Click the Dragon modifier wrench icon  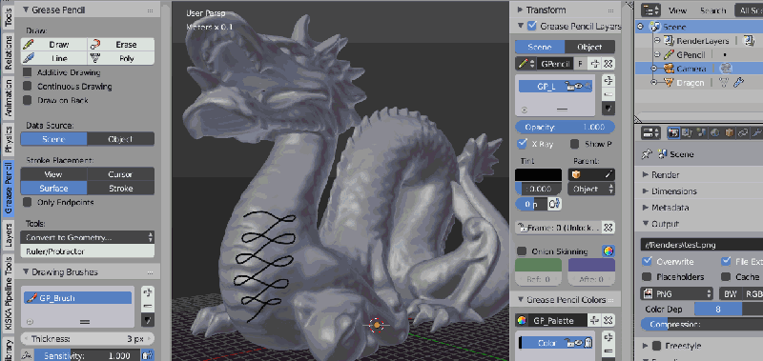pos(738,83)
